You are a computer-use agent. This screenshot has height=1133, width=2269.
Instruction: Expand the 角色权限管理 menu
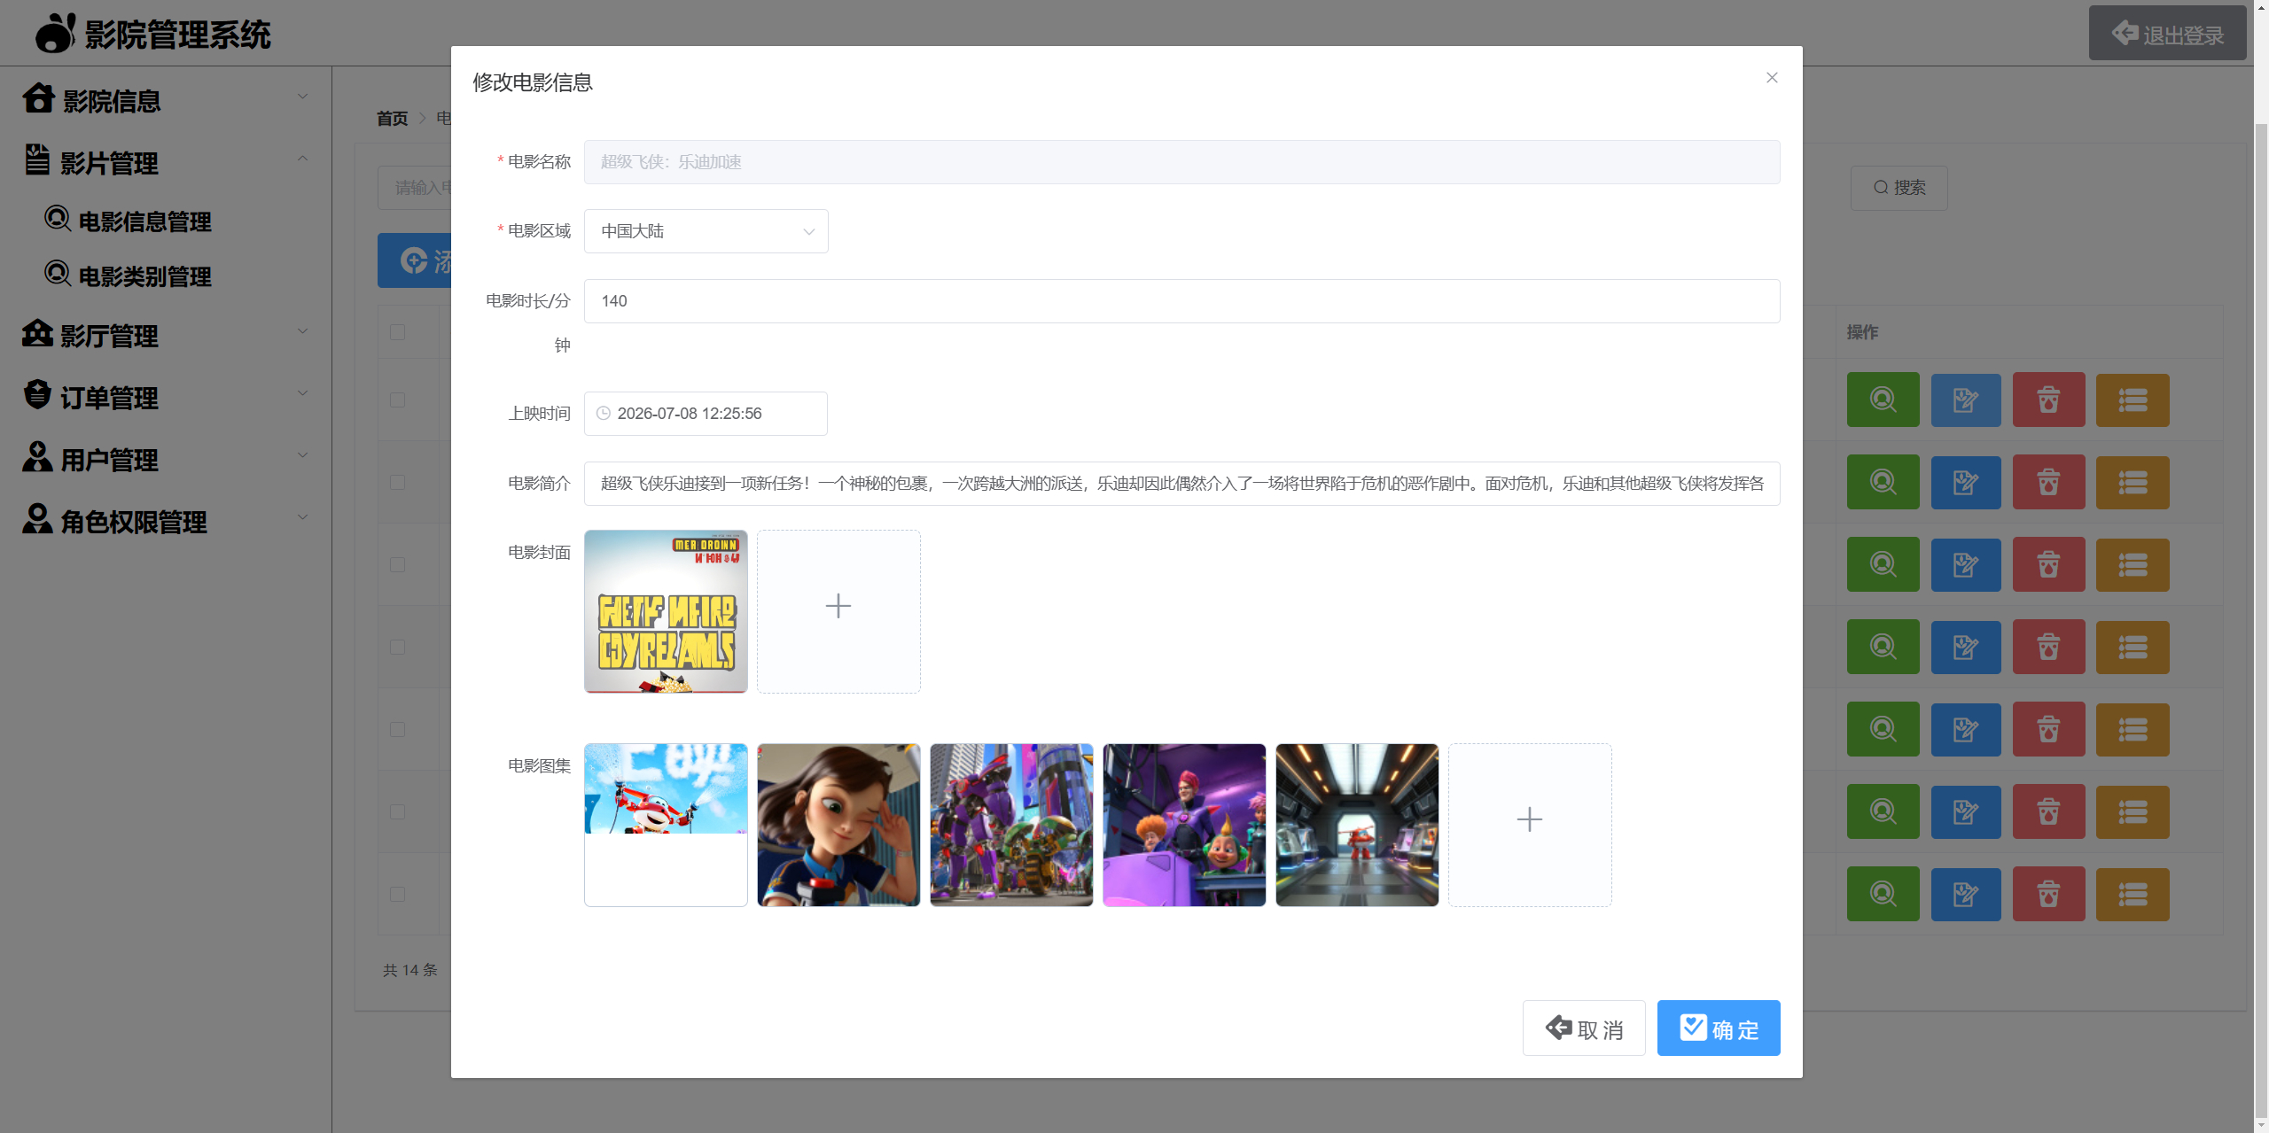click(166, 520)
